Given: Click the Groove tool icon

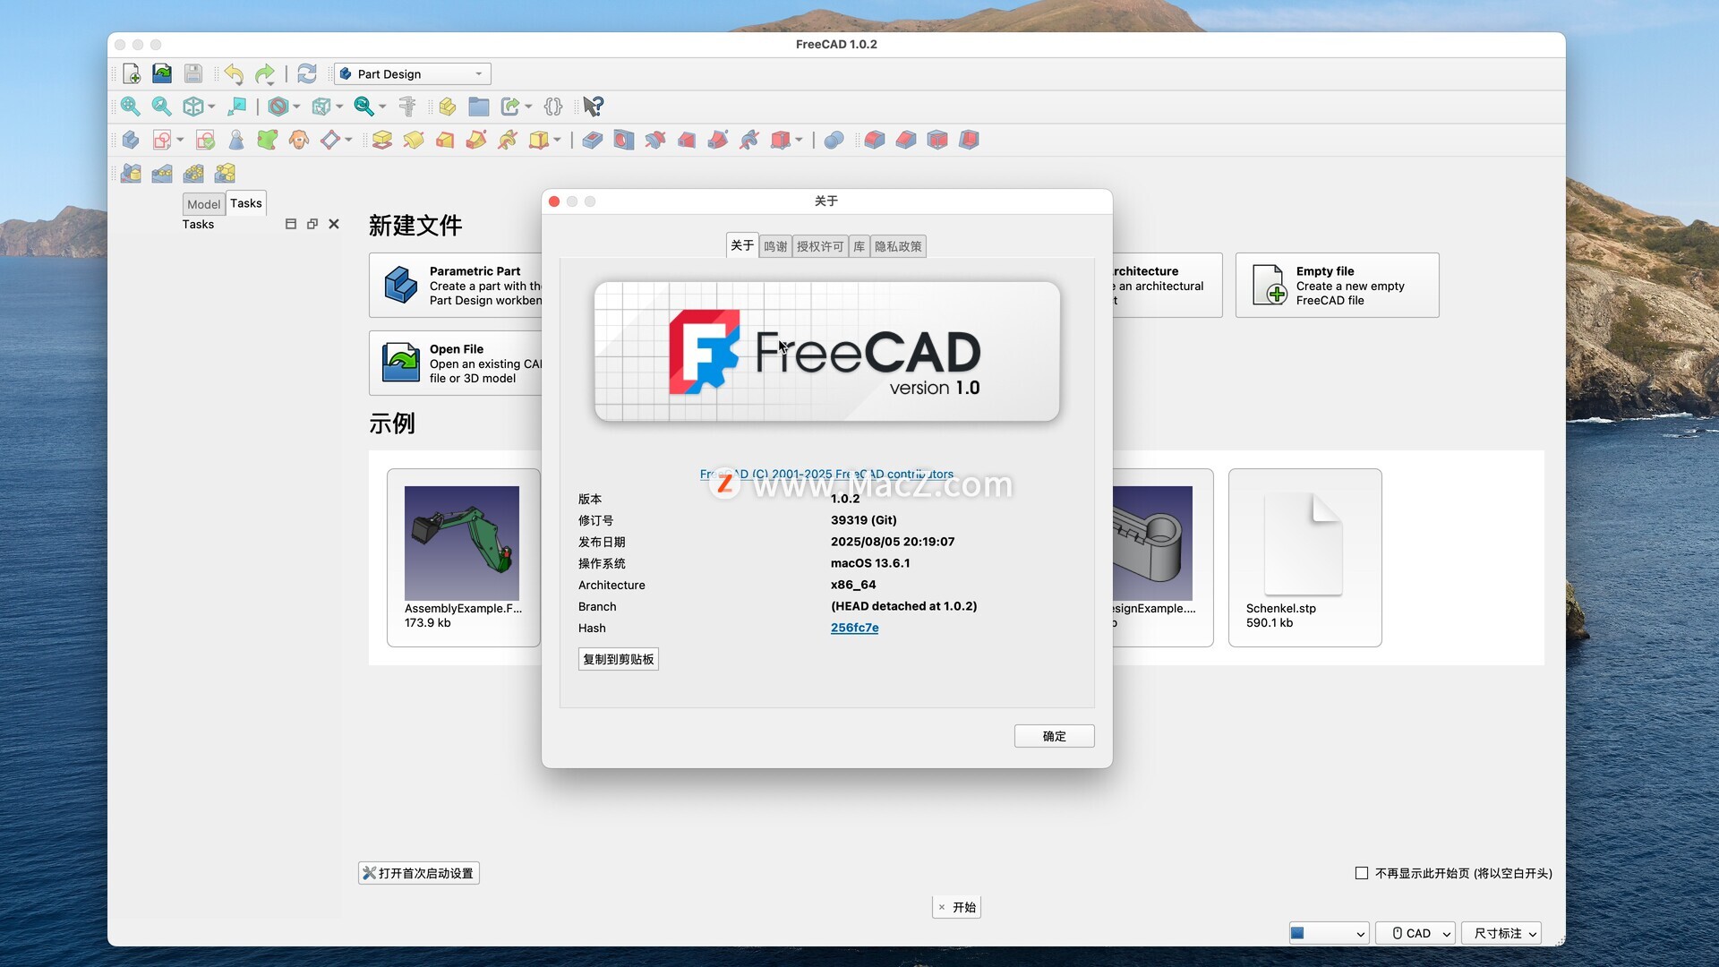Looking at the screenshot, I should 655,140.
